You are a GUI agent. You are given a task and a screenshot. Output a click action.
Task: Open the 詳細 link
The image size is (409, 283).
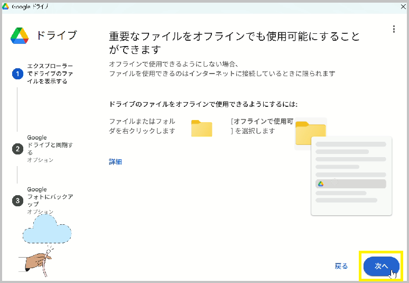115,162
